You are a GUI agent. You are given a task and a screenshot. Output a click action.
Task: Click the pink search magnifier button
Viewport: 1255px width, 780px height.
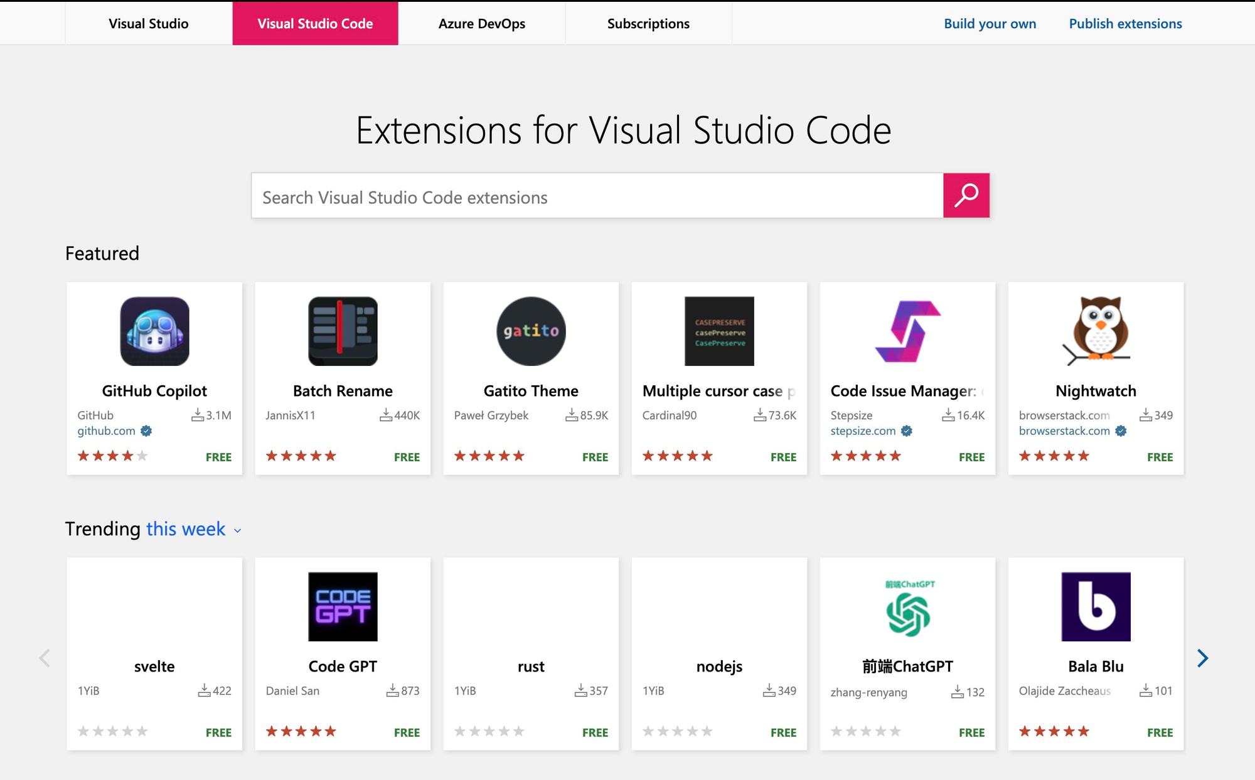966,195
